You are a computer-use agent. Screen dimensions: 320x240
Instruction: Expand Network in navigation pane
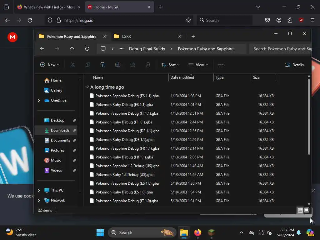39,200
